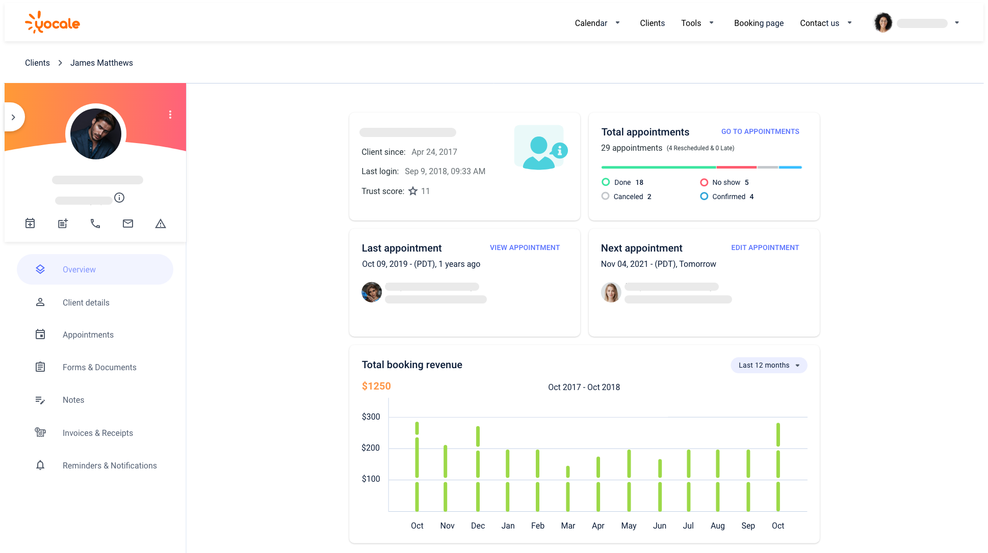Click the add note icon under profile
988x553 pixels.
point(63,223)
